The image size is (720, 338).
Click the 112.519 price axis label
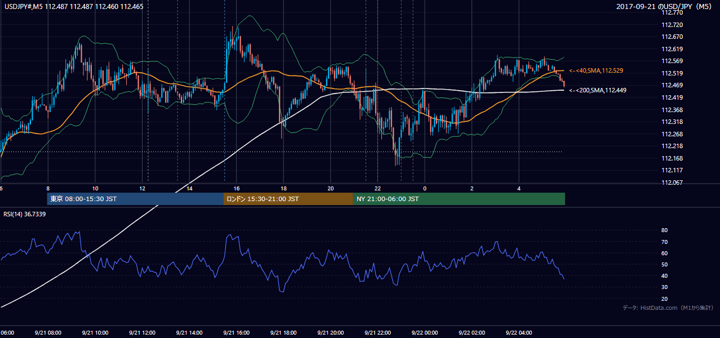pos(673,73)
